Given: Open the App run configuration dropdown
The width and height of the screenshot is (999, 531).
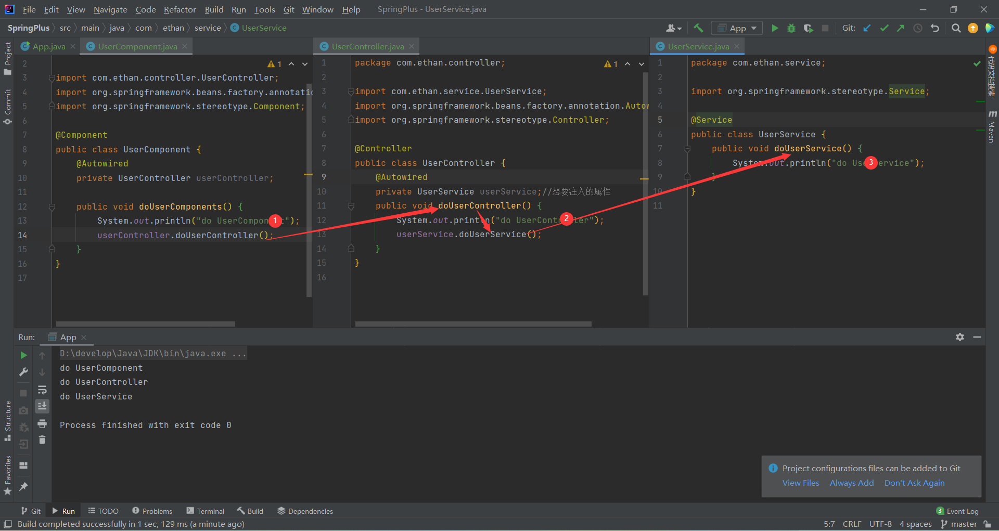Looking at the screenshot, I should [x=737, y=28].
